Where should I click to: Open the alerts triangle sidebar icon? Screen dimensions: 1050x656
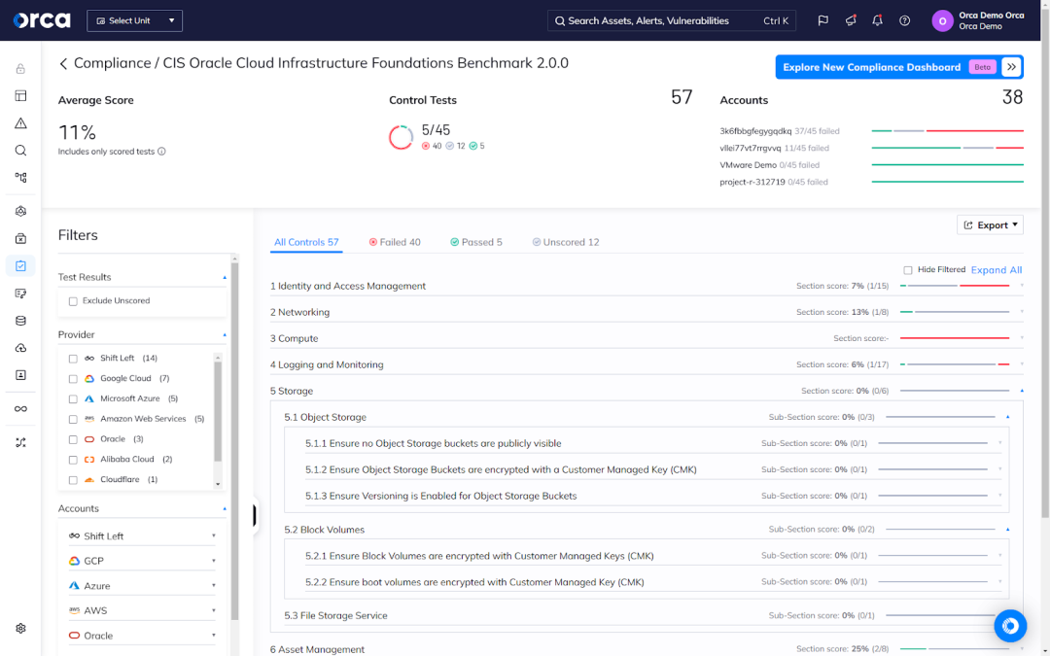click(x=20, y=123)
